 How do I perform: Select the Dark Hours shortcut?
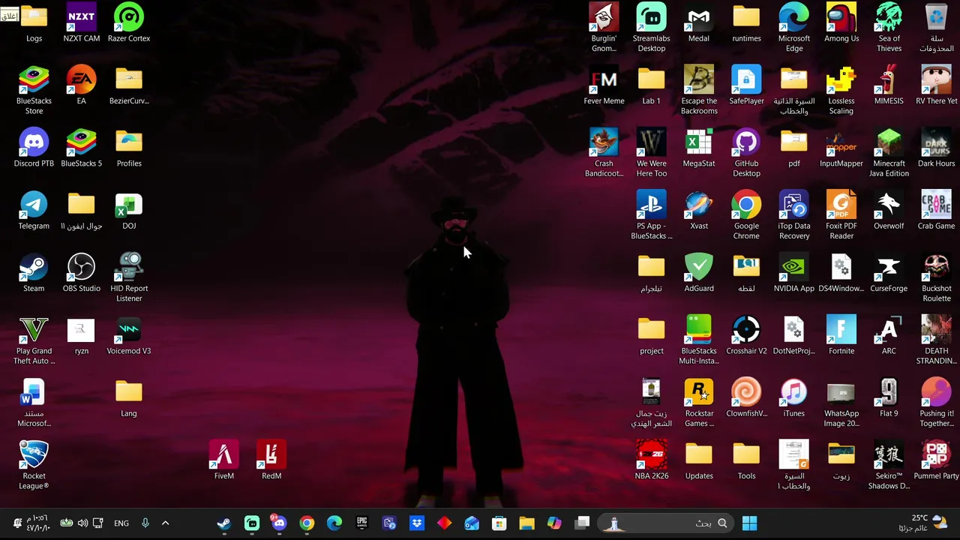(936, 148)
